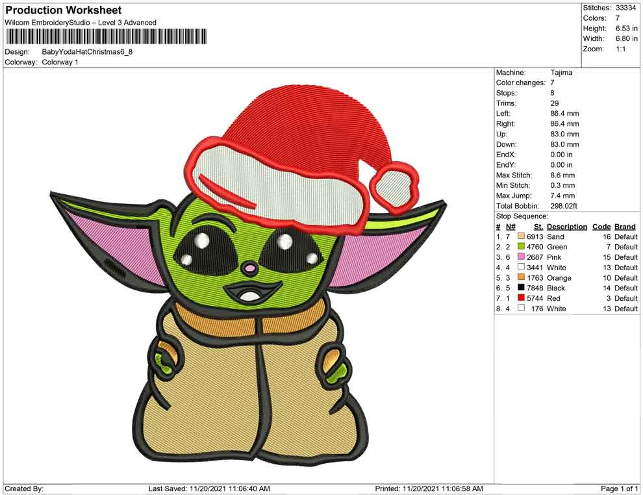The width and height of the screenshot is (643, 495).
Task: Click the 'Last Saved' timestamp in the footer
Action: click(209, 489)
